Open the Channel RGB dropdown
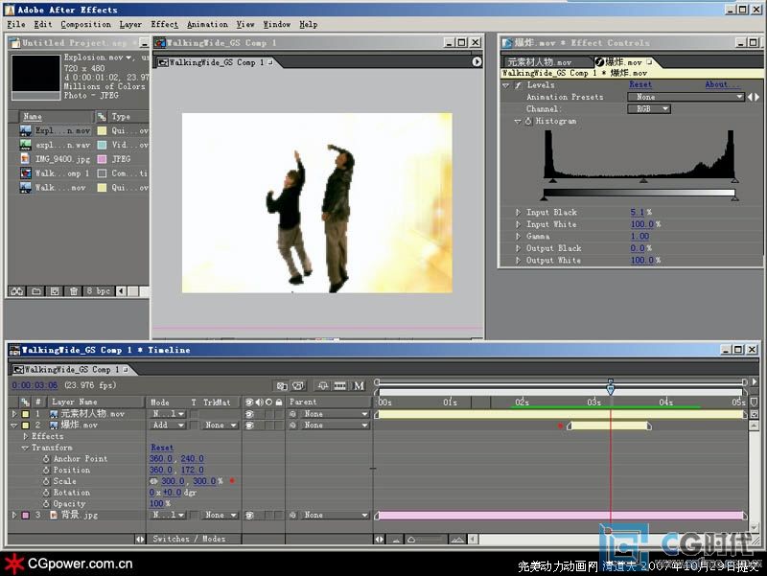 649,108
